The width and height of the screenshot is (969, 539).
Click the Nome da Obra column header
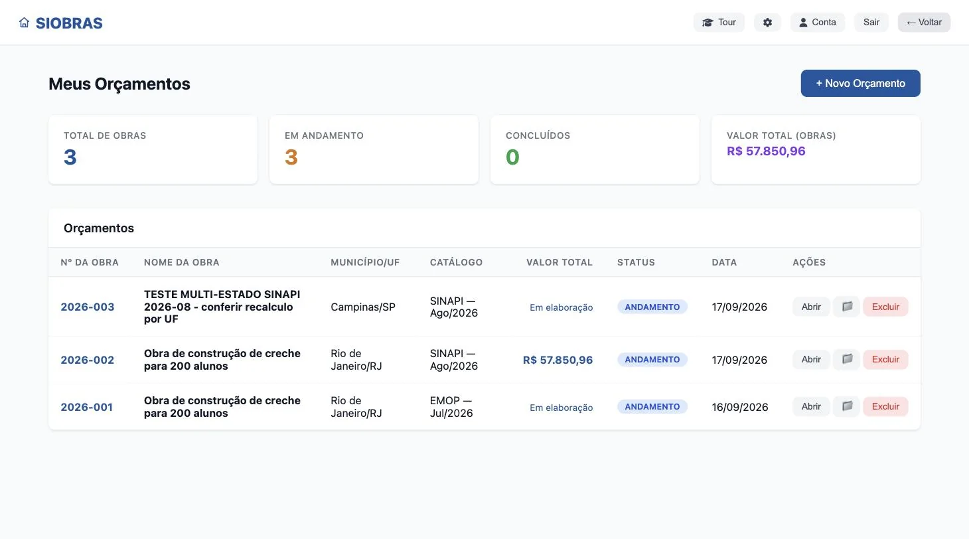pyautogui.click(x=182, y=262)
